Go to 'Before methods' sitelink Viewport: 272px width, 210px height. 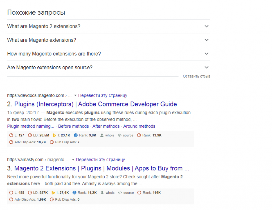pos(73,126)
